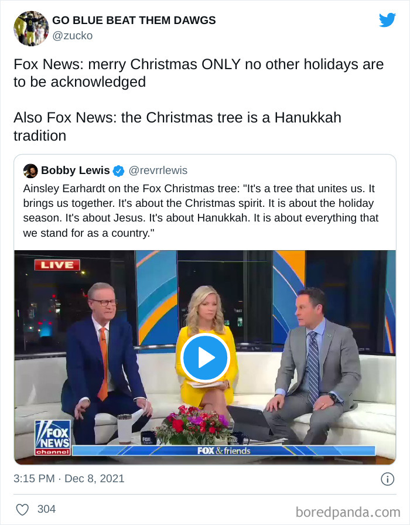The height and width of the screenshot is (525, 410).
Task: Open the GO BLUE BEAT THEM DAWGS avatar
Action: [x=31, y=29]
